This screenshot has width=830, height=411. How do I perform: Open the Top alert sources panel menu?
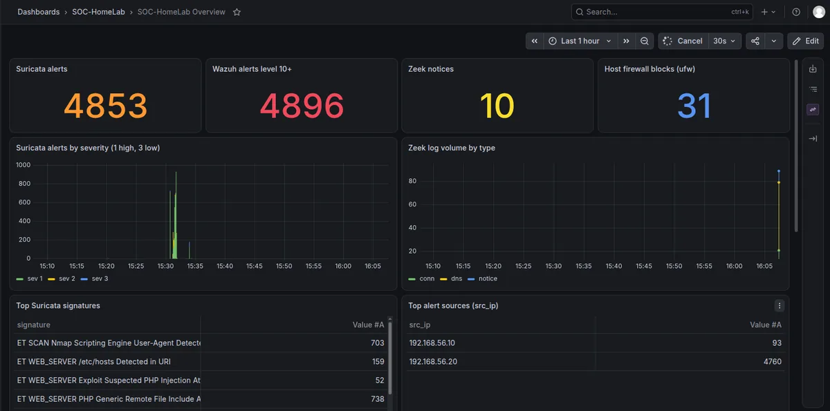click(780, 305)
